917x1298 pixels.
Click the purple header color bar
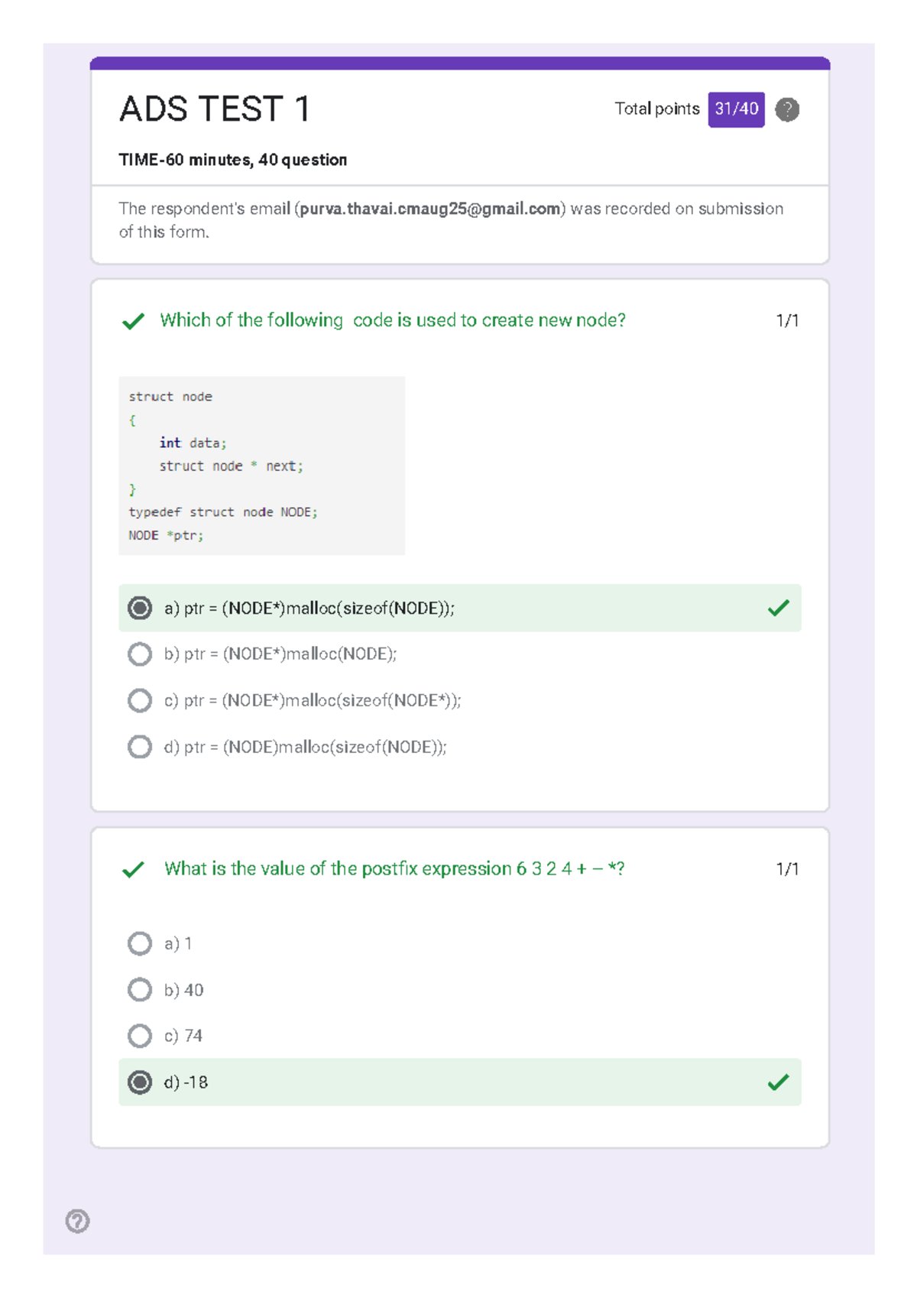click(x=460, y=63)
